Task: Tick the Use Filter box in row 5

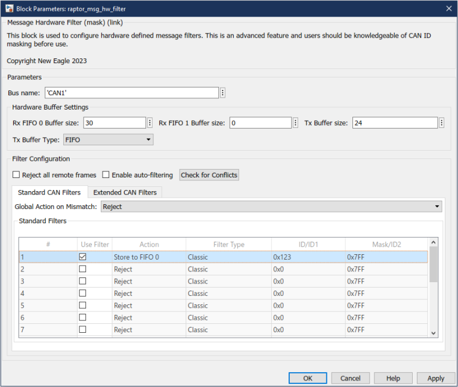Action: click(x=82, y=305)
